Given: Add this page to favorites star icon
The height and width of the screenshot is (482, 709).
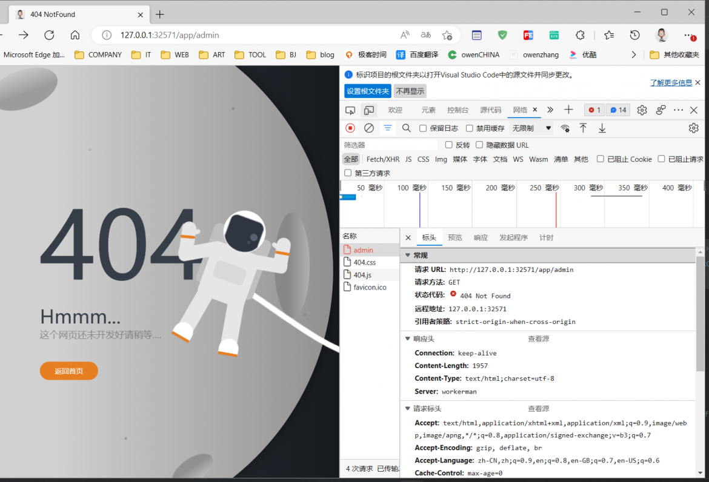Looking at the screenshot, I should click(x=447, y=35).
